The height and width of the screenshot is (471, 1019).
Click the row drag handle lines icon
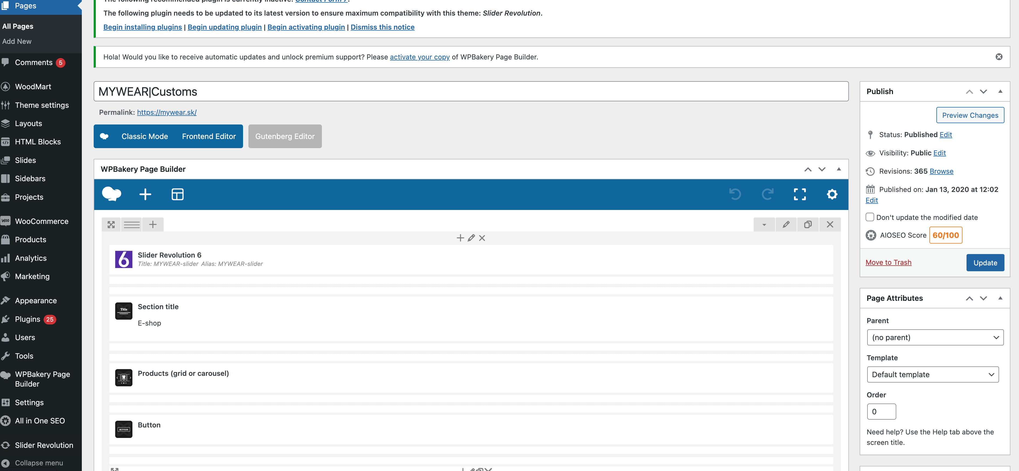[x=132, y=224]
